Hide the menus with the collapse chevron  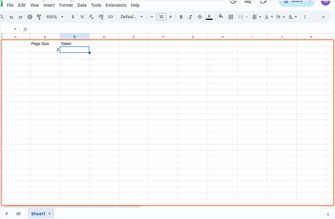click(323, 17)
